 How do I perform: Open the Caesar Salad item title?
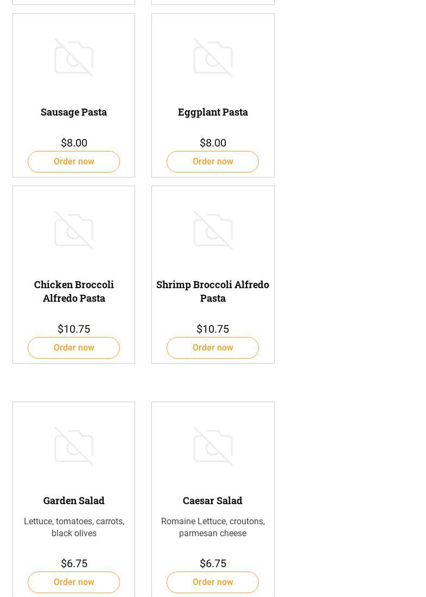click(x=213, y=500)
